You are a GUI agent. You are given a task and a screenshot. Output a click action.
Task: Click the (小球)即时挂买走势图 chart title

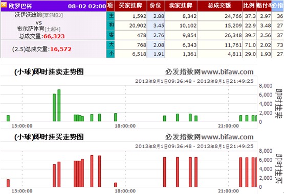tap(49, 137)
